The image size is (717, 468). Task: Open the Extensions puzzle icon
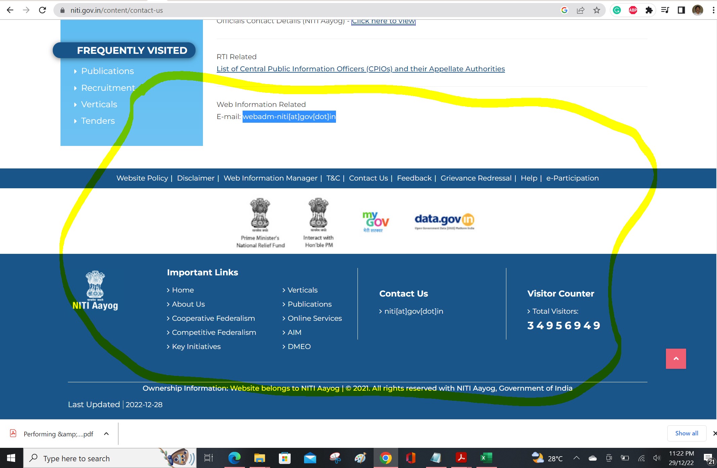[x=649, y=10]
